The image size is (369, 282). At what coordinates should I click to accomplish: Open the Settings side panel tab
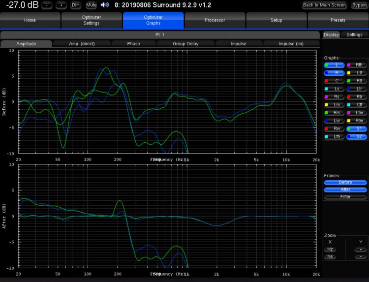[x=354, y=35]
